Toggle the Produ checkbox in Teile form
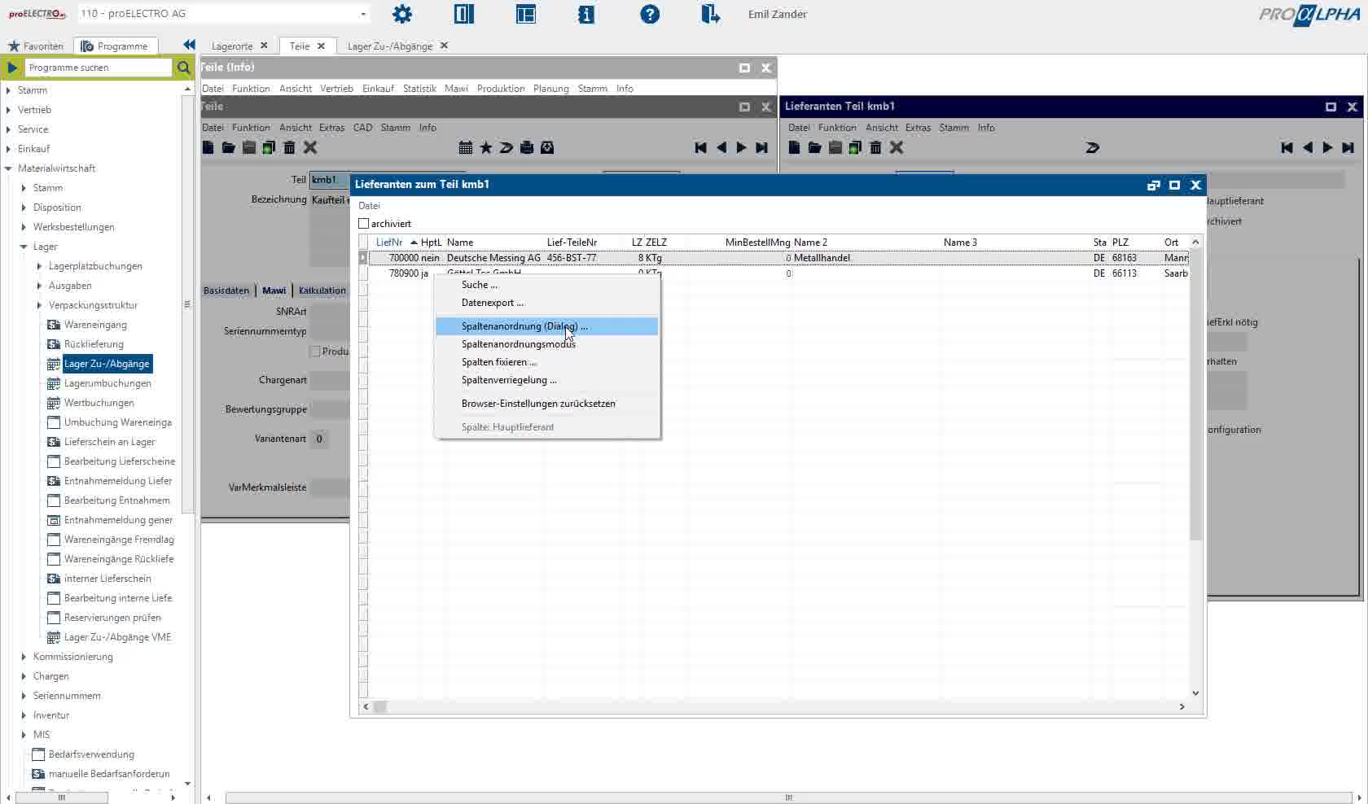 (x=315, y=351)
